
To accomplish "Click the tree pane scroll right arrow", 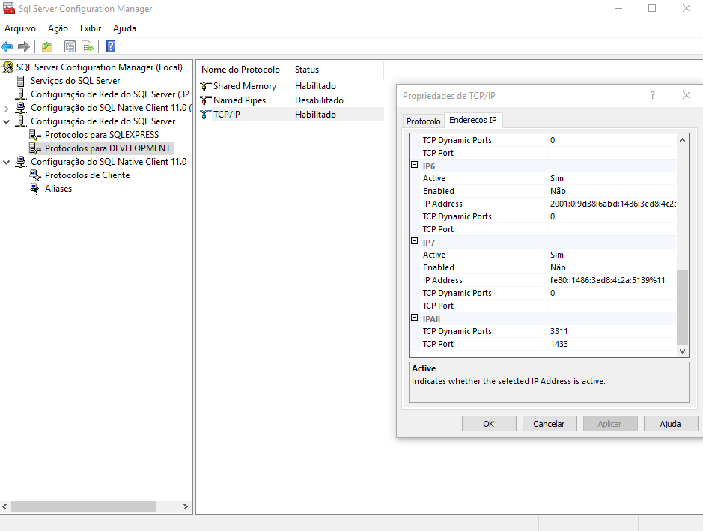I will click(185, 506).
